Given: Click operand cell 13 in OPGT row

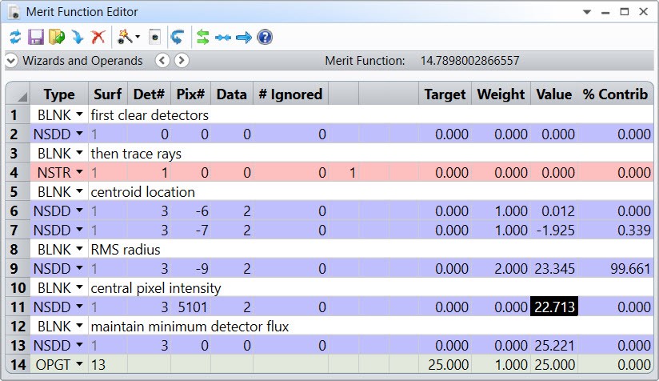Looking at the screenshot, I should [108, 364].
